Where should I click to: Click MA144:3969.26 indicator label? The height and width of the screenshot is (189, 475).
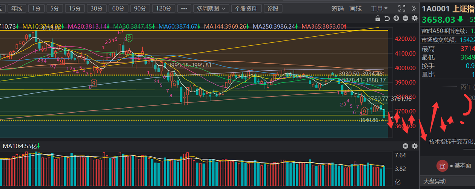pos(227,26)
